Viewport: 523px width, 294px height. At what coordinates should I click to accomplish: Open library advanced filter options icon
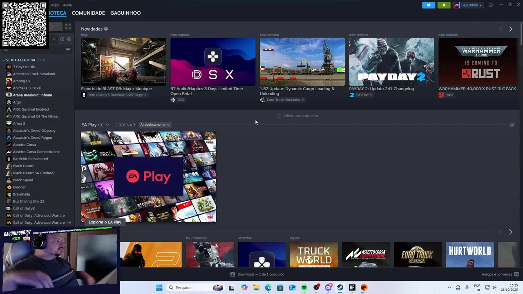tap(68, 50)
